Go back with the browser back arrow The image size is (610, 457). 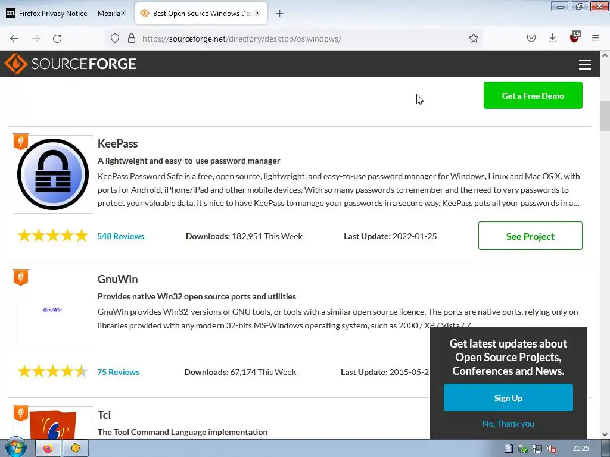14,39
